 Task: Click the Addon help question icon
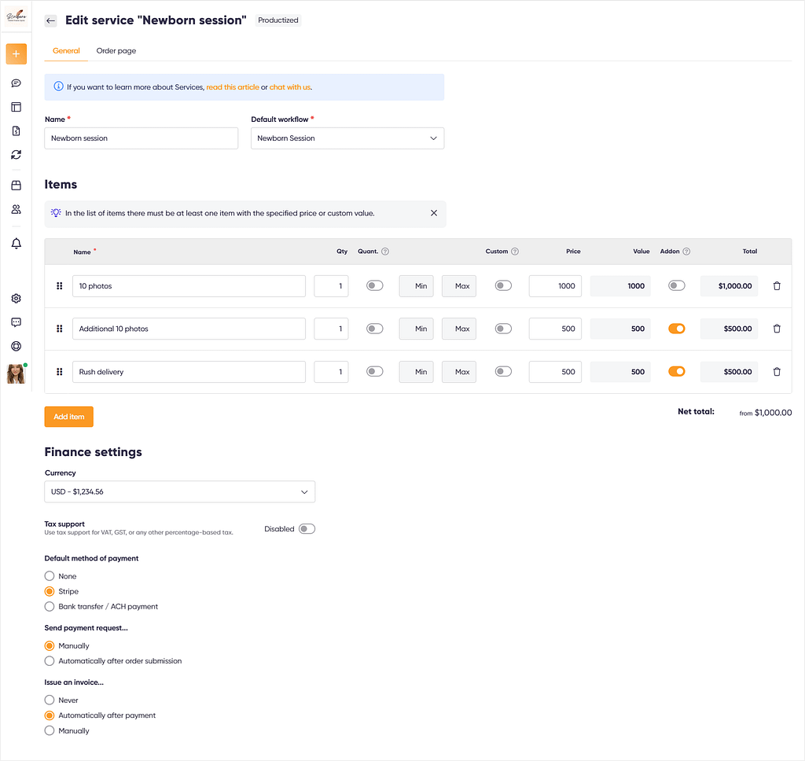[x=686, y=252]
